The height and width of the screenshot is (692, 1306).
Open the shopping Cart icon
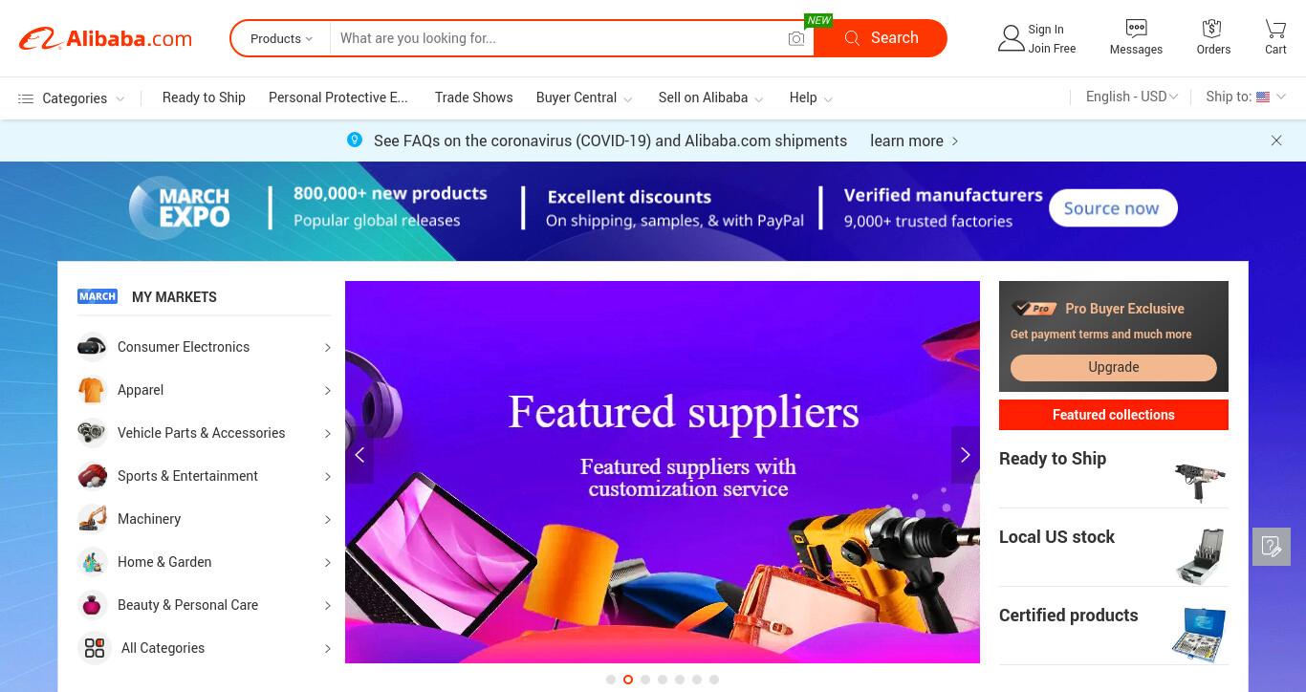(x=1275, y=28)
